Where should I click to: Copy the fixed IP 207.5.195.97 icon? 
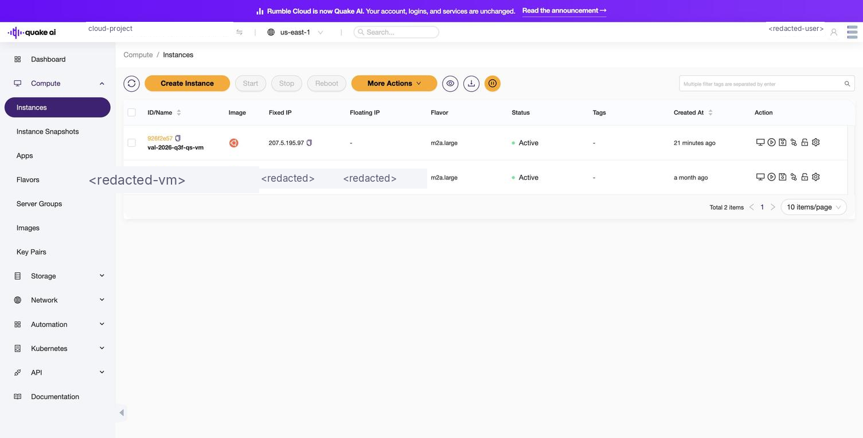(309, 143)
